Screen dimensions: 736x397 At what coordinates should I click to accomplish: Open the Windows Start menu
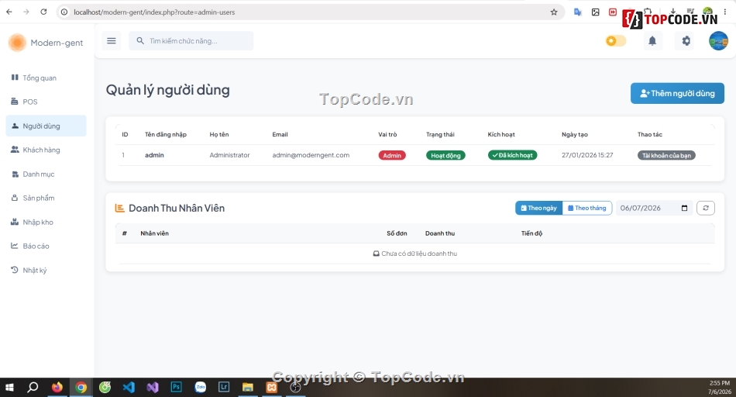pos(9,387)
